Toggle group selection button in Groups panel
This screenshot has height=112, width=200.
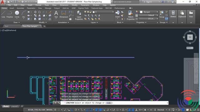tap(167, 19)
